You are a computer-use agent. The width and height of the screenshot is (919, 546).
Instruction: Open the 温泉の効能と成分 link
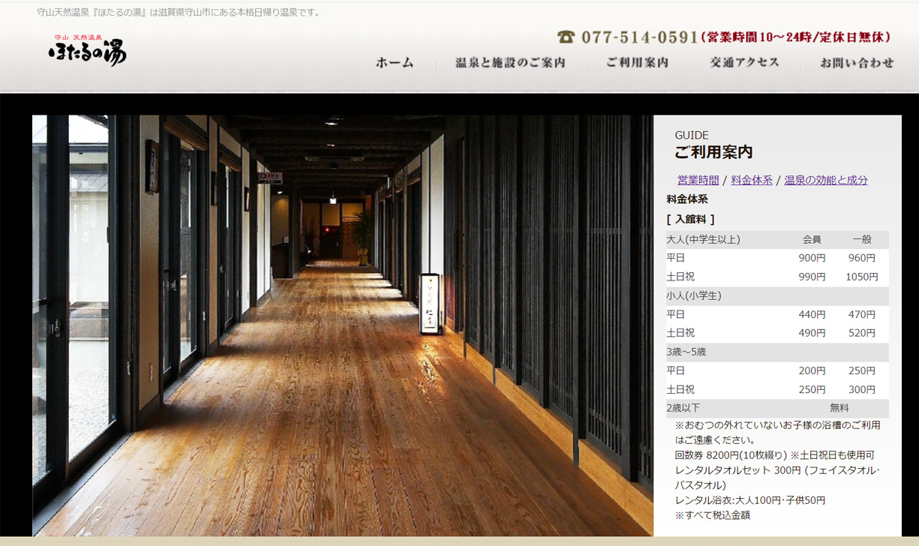825,180
